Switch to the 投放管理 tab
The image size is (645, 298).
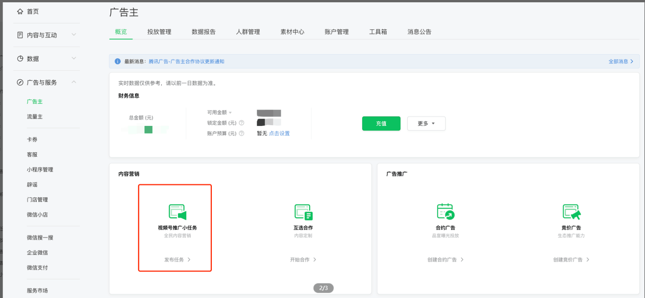(x=159, y=32)
